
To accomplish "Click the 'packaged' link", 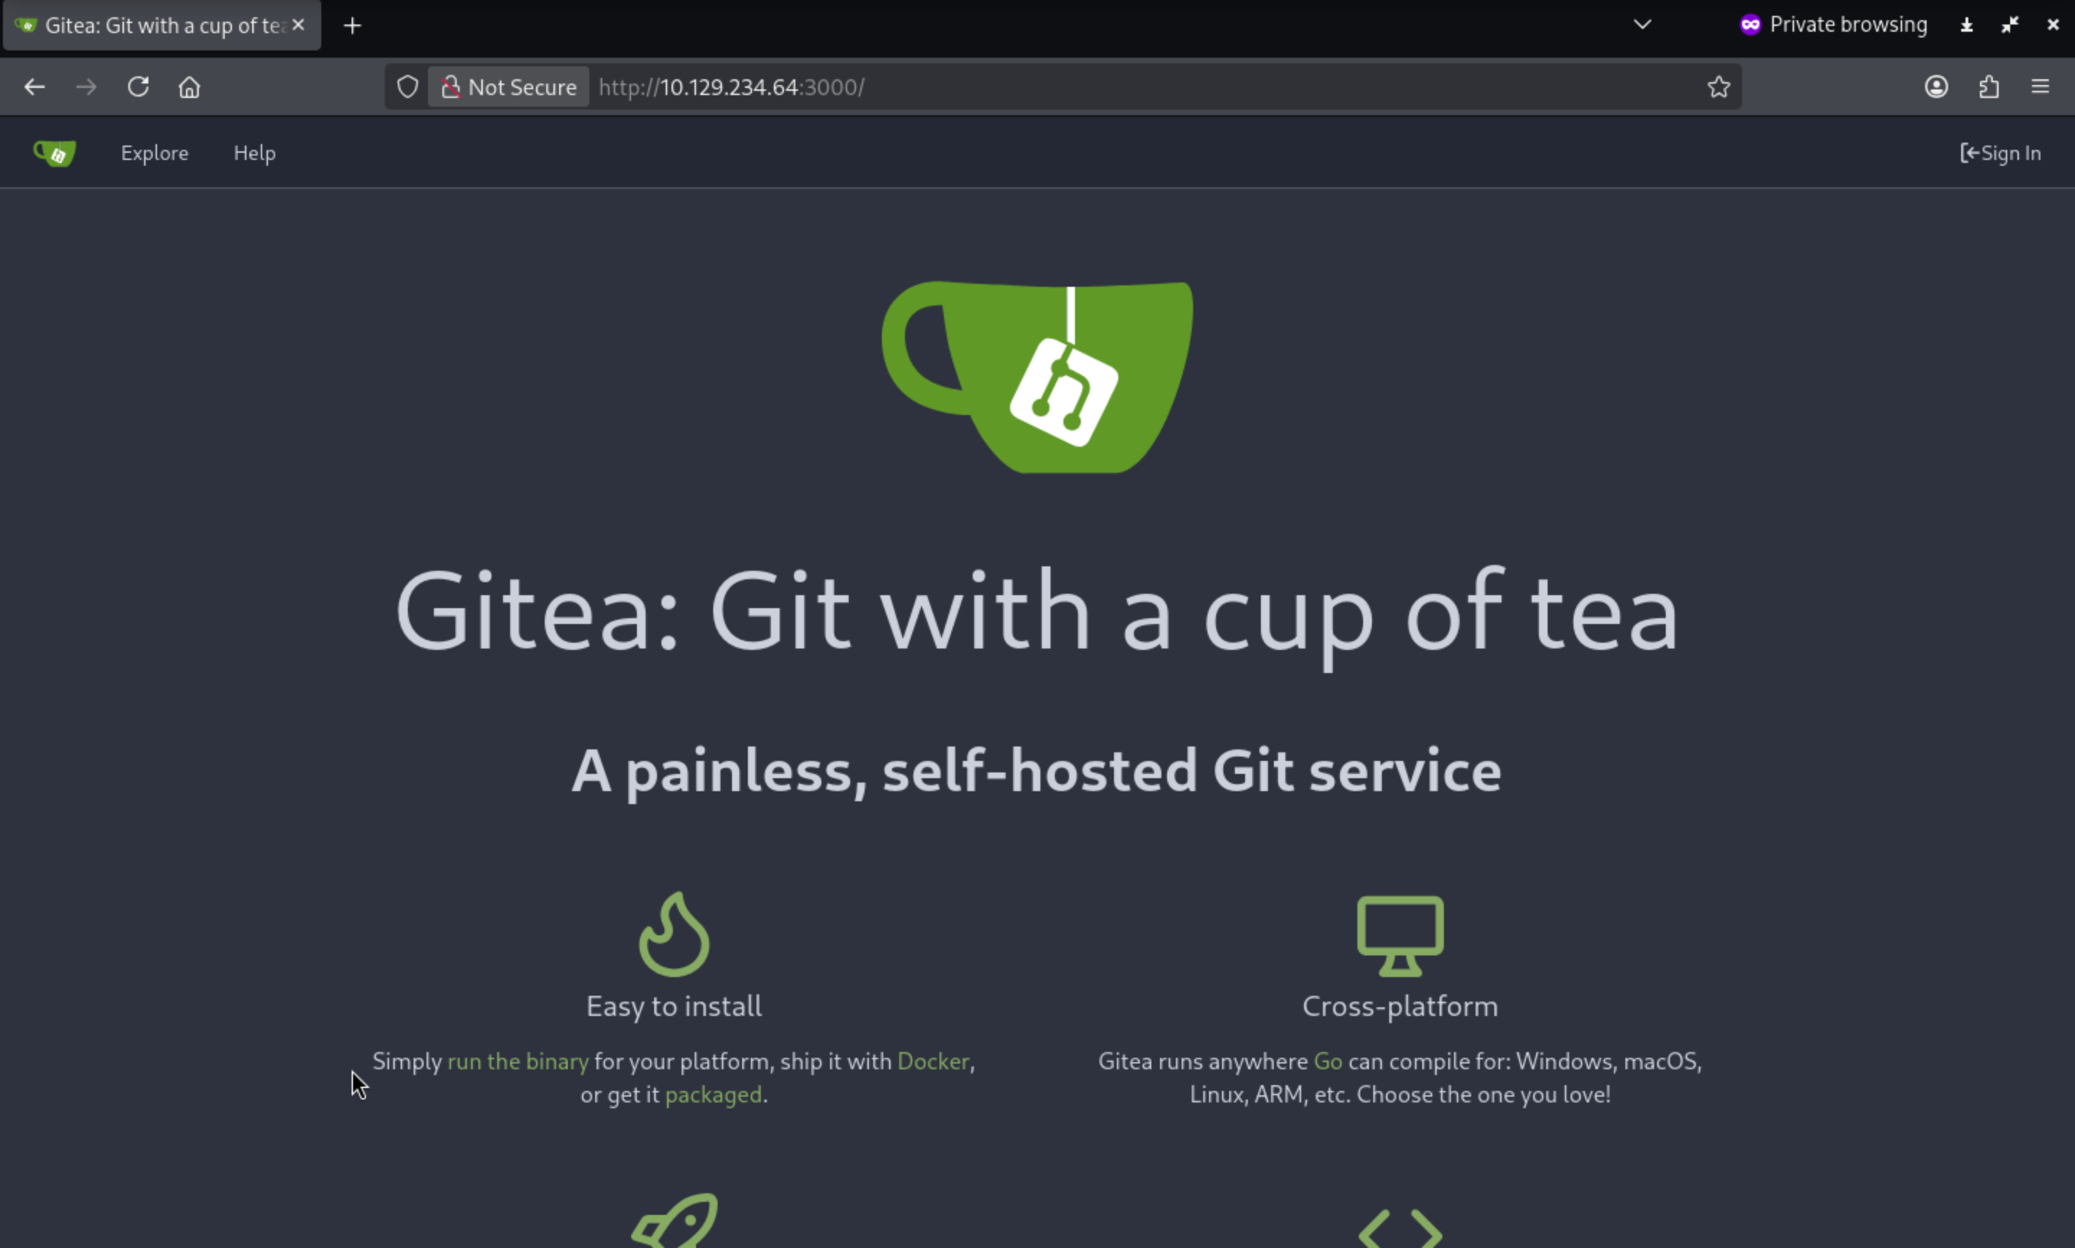I will point(713,1095).
